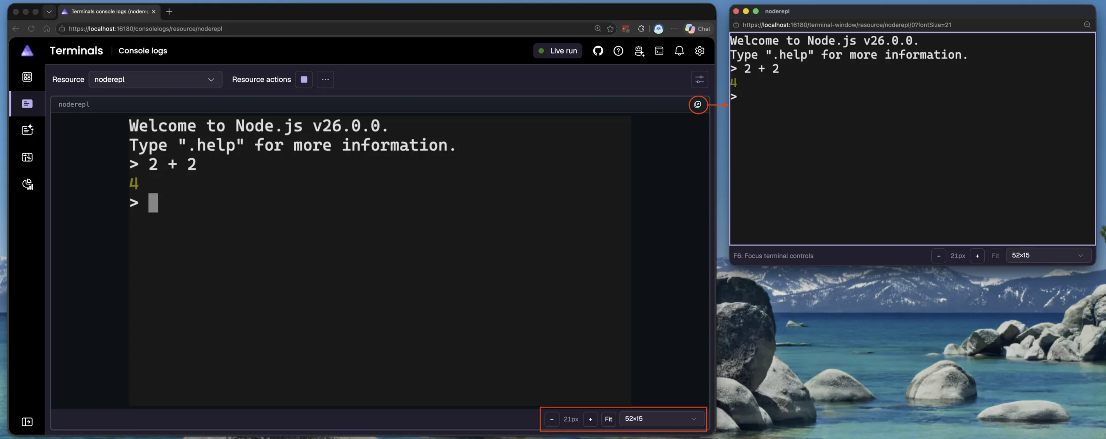Click the Aspire purple triangle logo
1106x439 pixels.
(x=27, y=50)
